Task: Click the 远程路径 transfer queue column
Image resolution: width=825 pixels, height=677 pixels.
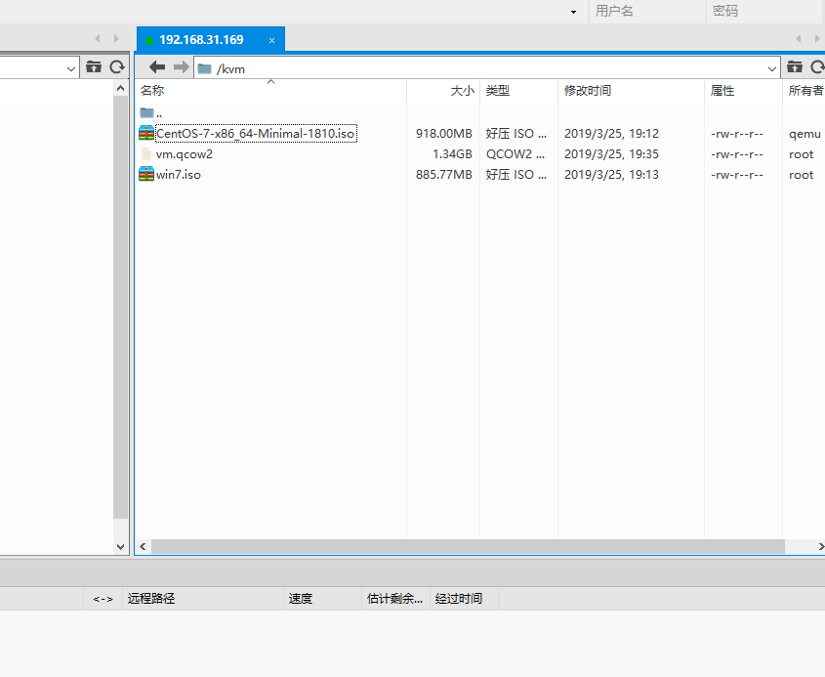Action: click(x=202, y=599)
